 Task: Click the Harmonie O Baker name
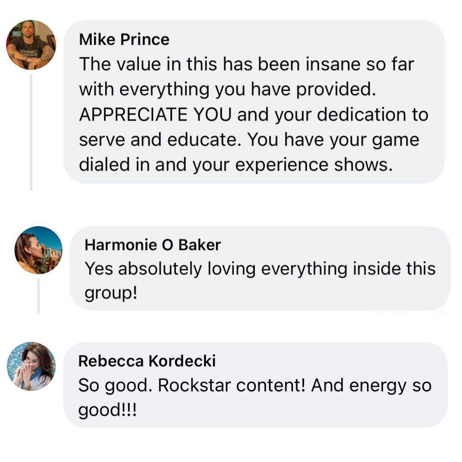[153, 245]
